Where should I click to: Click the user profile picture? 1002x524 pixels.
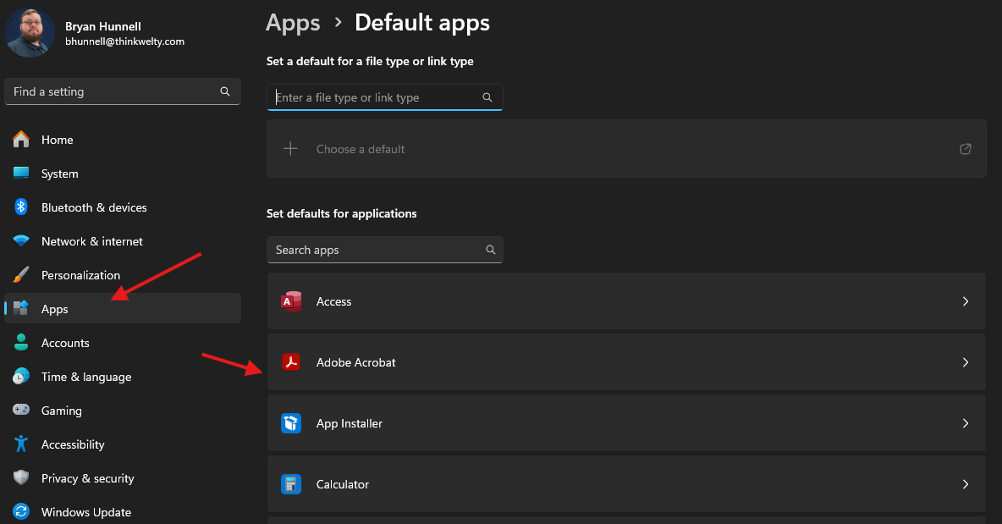point(30,32)
